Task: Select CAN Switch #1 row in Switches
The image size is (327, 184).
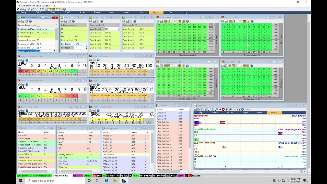Action: [x=172, y=122]
